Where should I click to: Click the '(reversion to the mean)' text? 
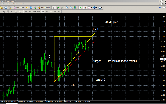coord(122,61)
